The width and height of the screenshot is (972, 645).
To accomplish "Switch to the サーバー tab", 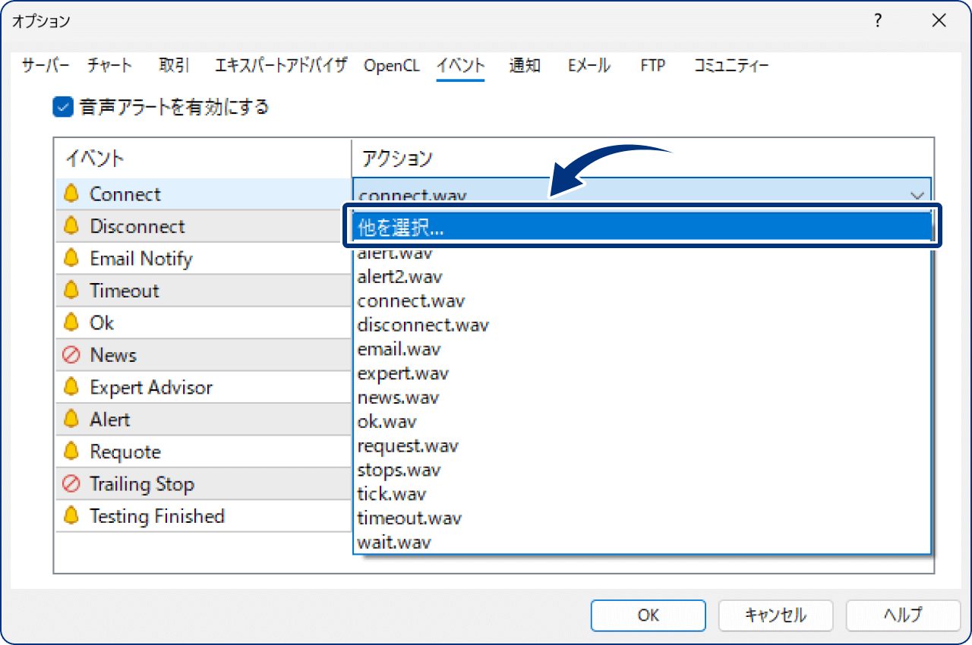I will point(45,65).
